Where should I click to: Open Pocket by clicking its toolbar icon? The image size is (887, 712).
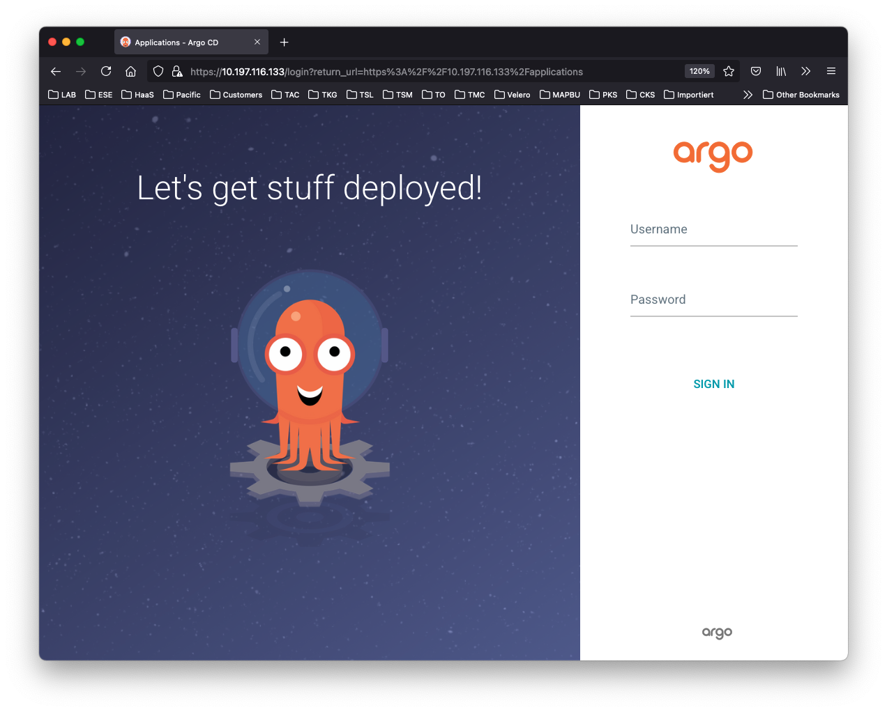pyautogui.click(x=756, y=71)
